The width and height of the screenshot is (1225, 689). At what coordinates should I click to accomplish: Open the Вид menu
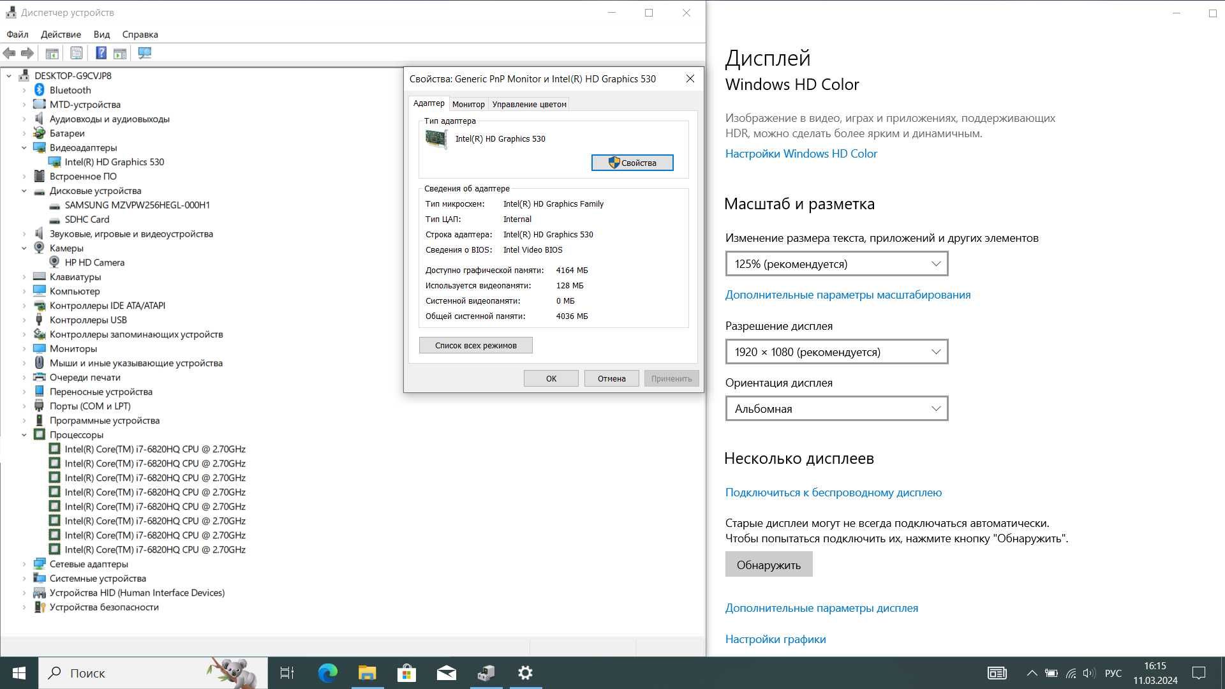[101, 34]
